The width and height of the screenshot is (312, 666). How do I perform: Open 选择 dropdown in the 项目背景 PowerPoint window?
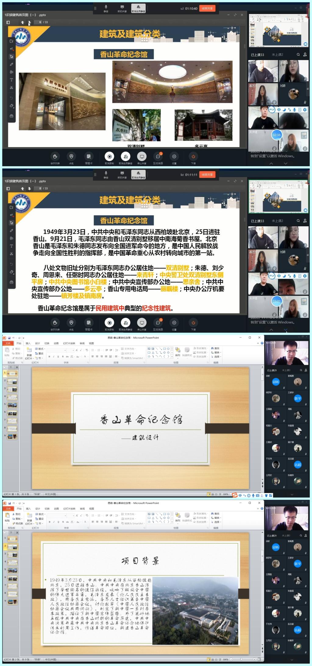pos(217,522)
